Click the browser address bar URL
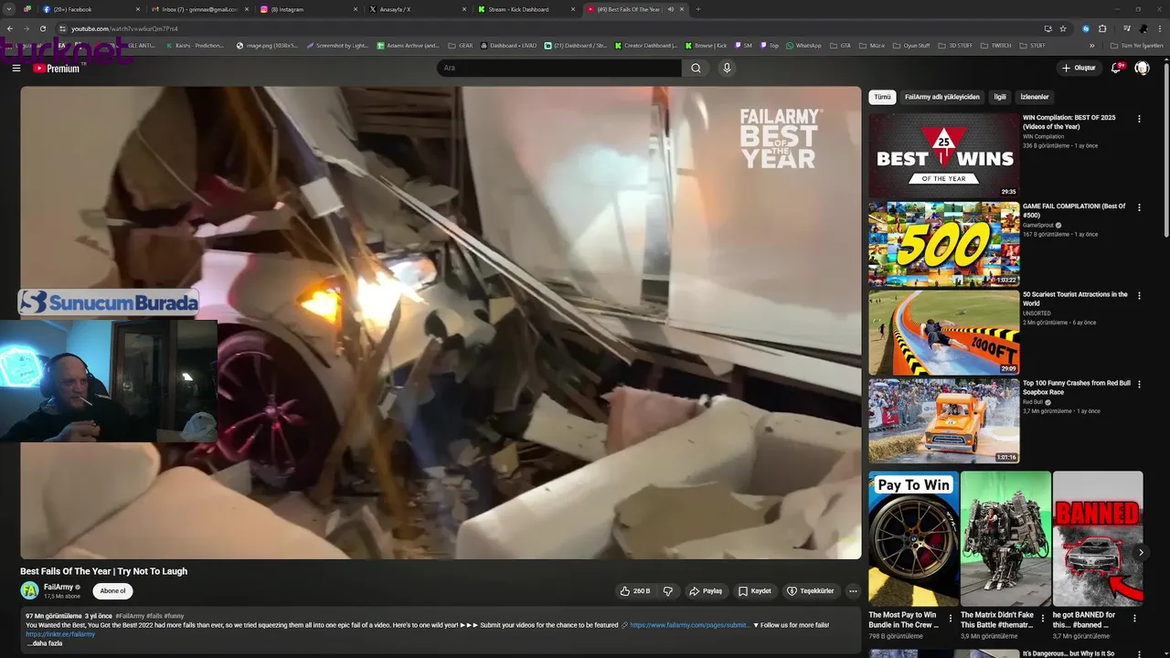This screenshot has width=1170, height=658. (124, 28)
